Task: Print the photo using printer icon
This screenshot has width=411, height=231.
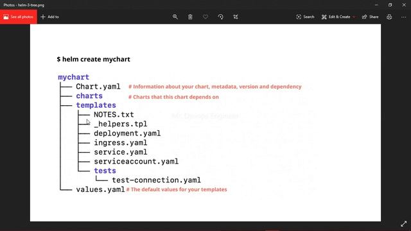Action: 389,17
